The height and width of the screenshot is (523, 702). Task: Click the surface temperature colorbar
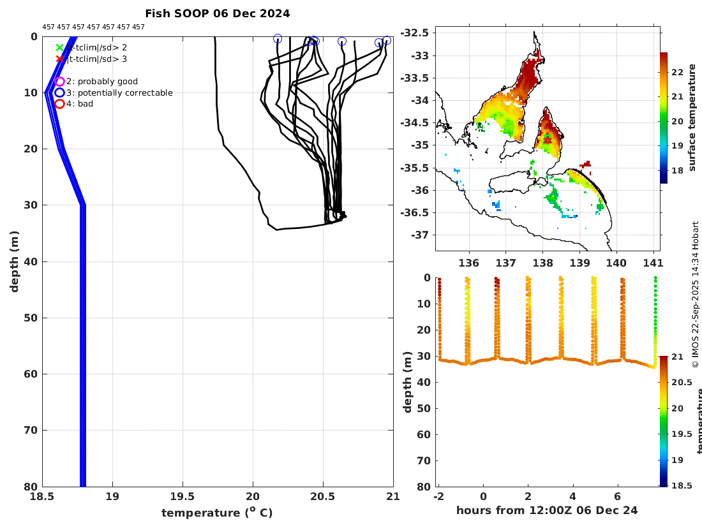[664, 117]
